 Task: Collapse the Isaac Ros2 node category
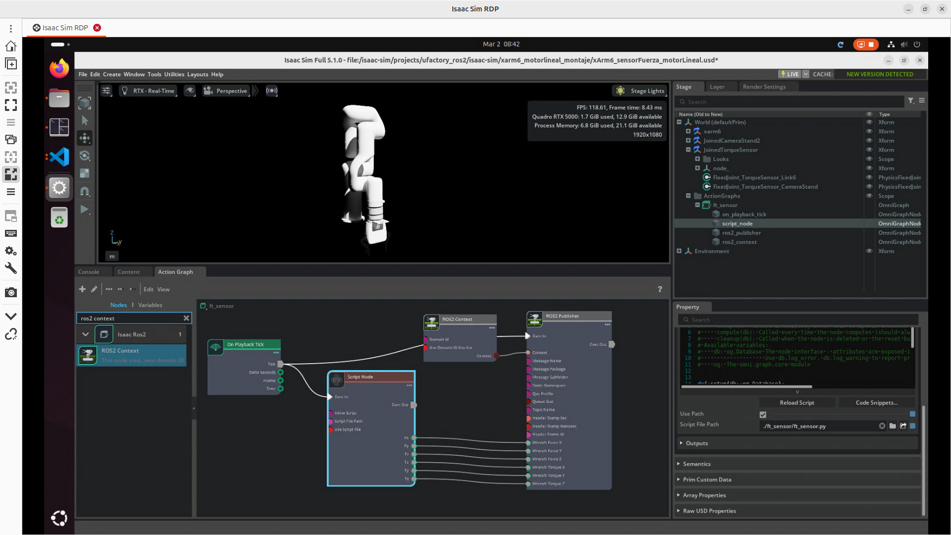[x=85, y=334]
